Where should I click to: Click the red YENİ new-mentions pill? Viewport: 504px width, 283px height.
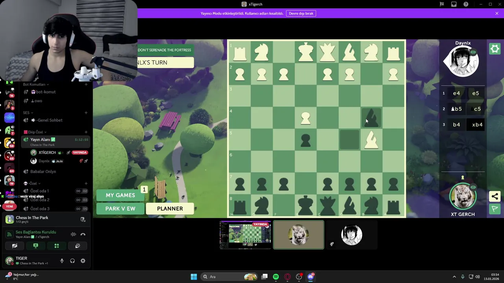click(x=9, y=206)
